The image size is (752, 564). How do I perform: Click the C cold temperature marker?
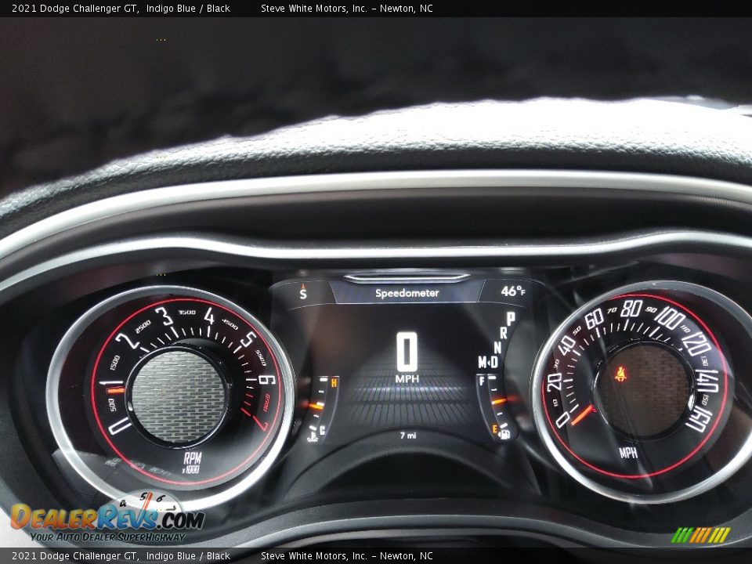[322, 429]
